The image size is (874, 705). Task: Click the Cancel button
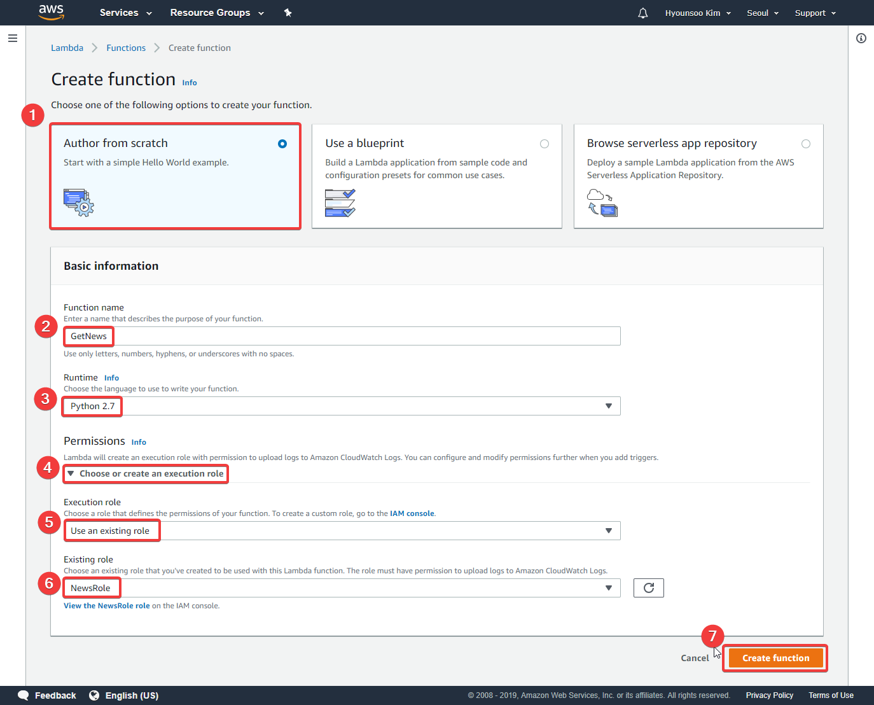[x=695, y=658]
